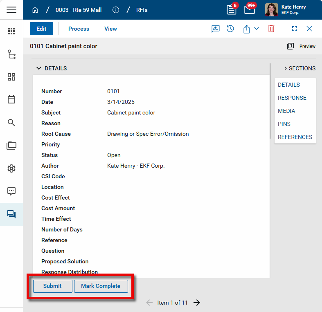Viewport: 322px width, 312px height.
Task: Click the details panel vertical scrollbar
Action: click(x=270, y=102)
